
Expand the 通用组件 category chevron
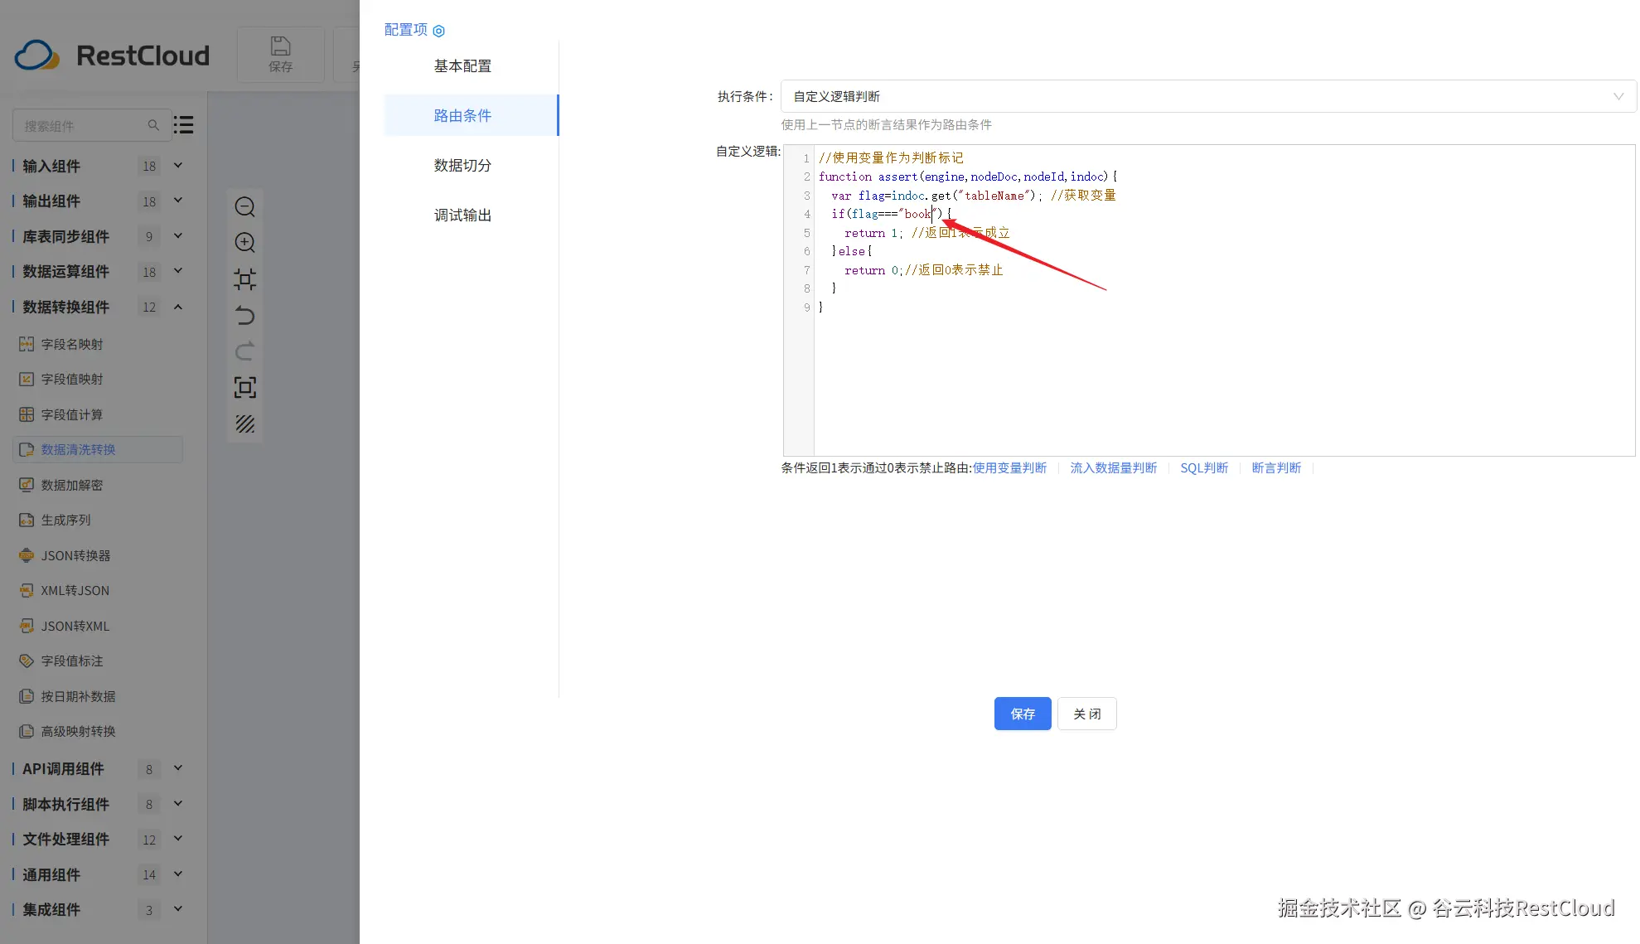178,874
